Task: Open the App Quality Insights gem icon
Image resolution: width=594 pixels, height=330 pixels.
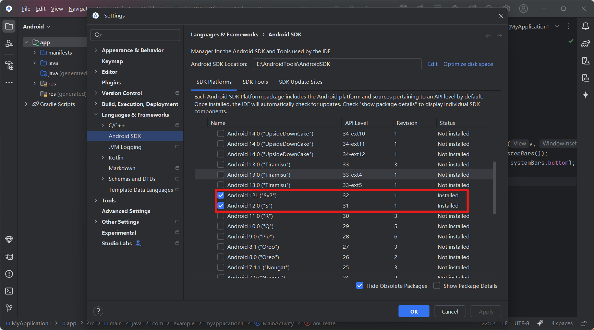Action: point(9,239)
